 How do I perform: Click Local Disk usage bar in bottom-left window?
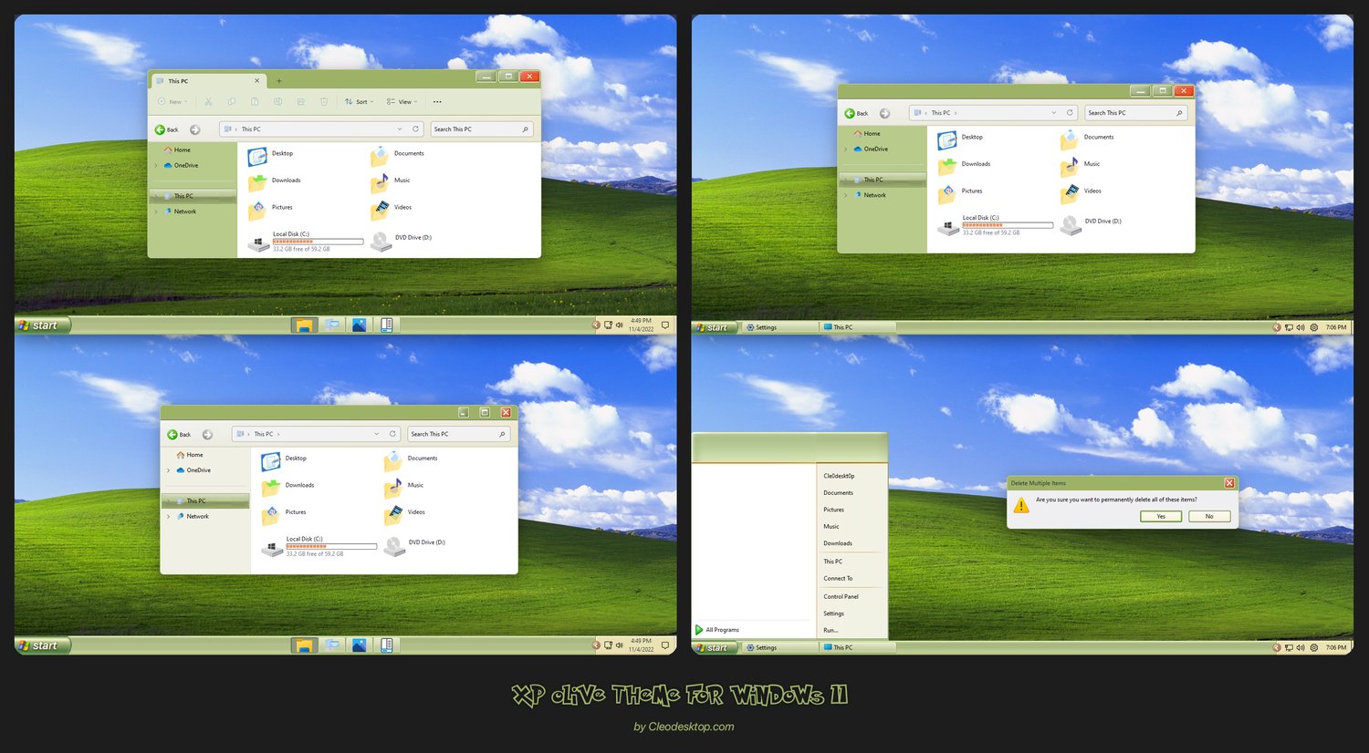(331, 547)
